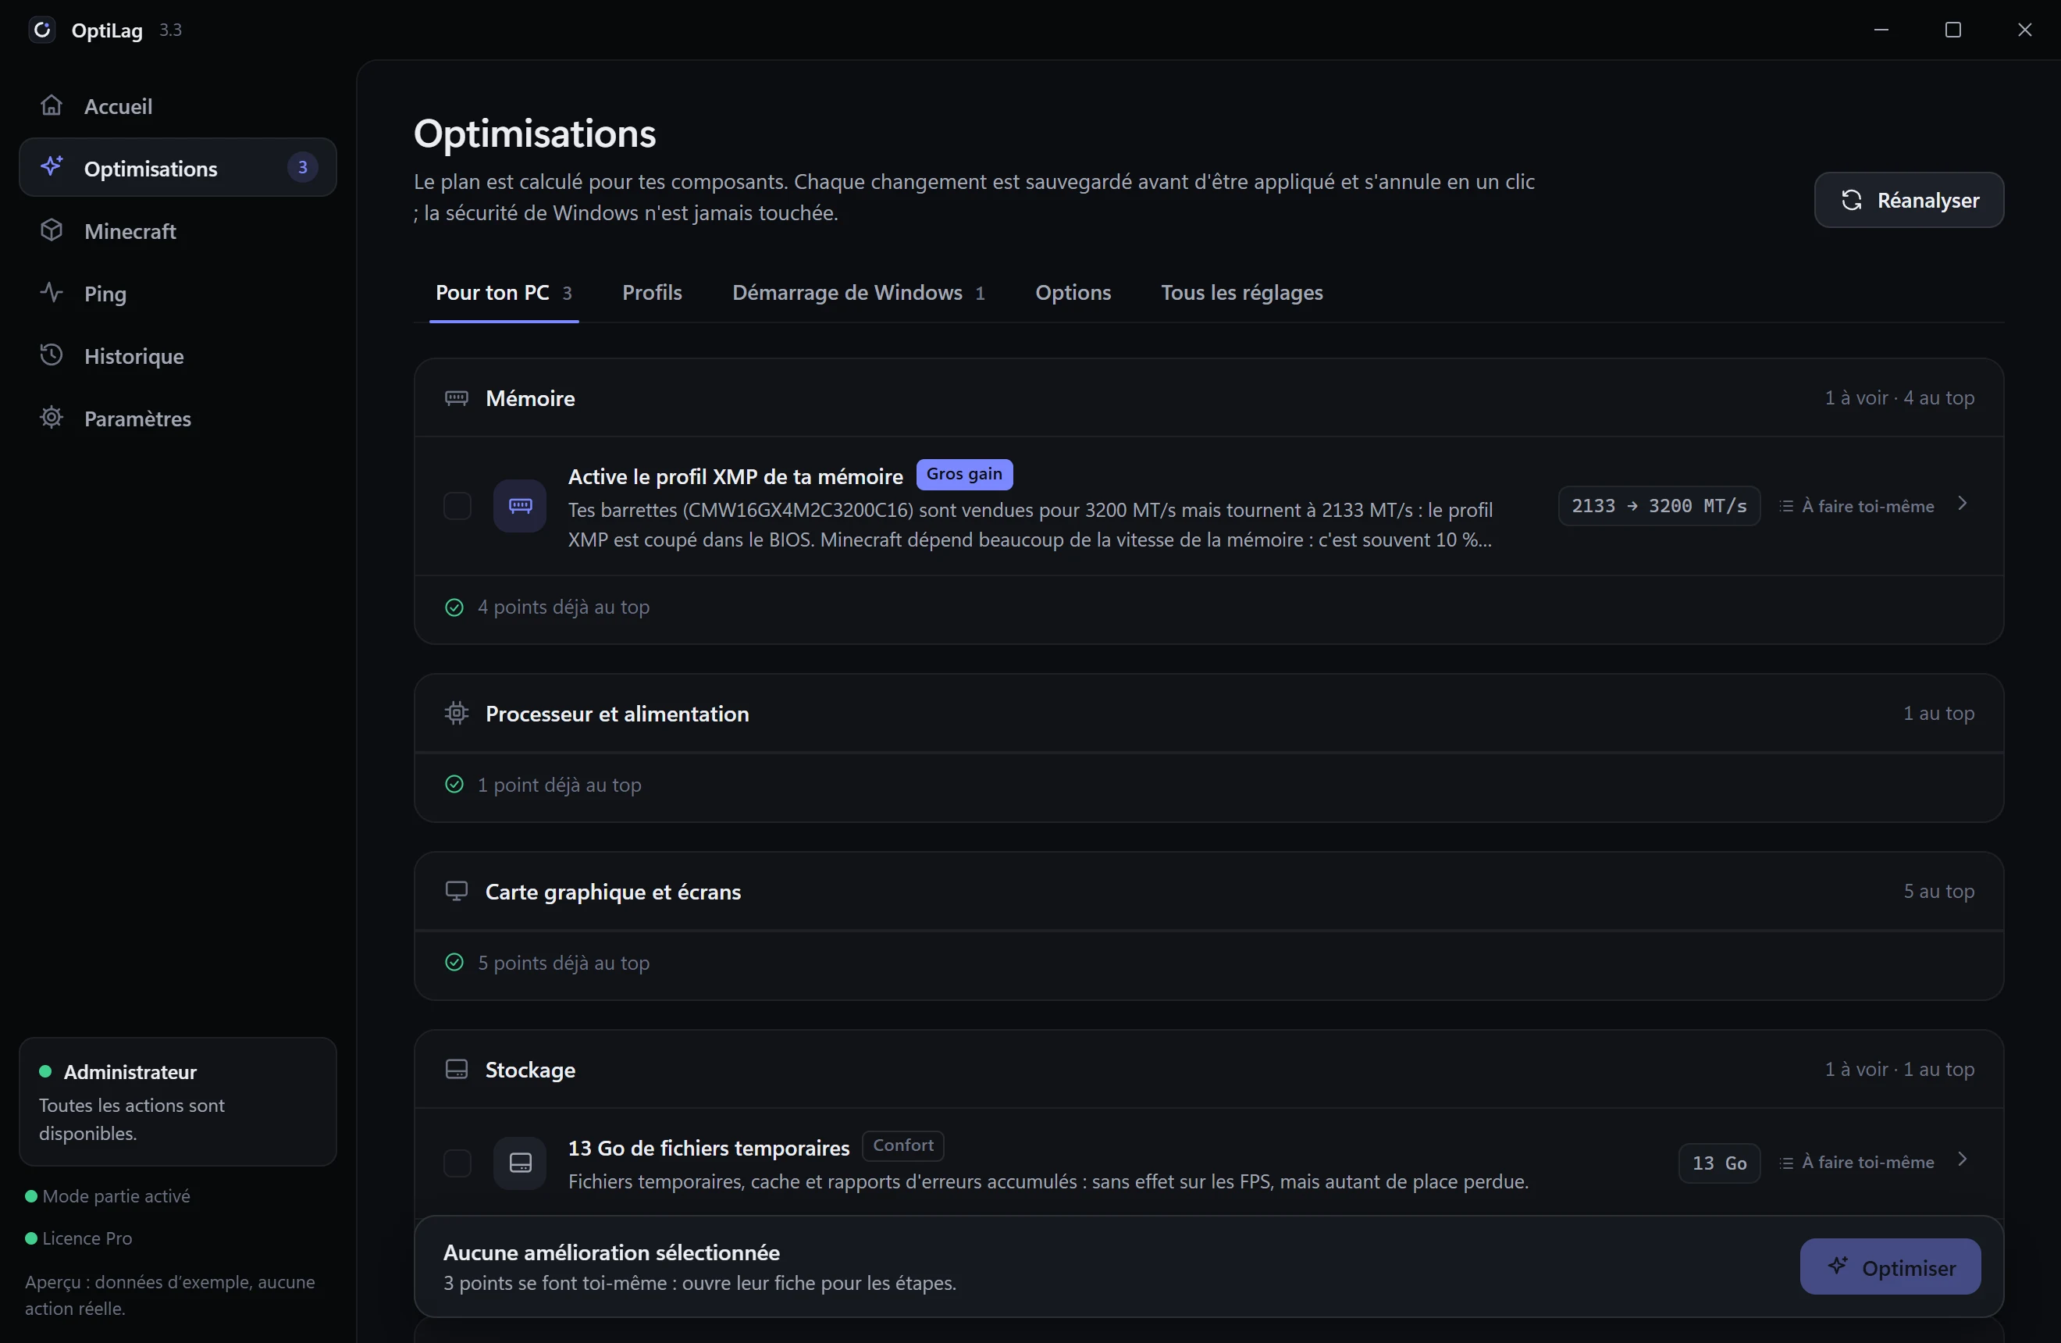Open Paramètres in the sidebar
This screenshot has width=2061, height=1343.
point(177,418)
